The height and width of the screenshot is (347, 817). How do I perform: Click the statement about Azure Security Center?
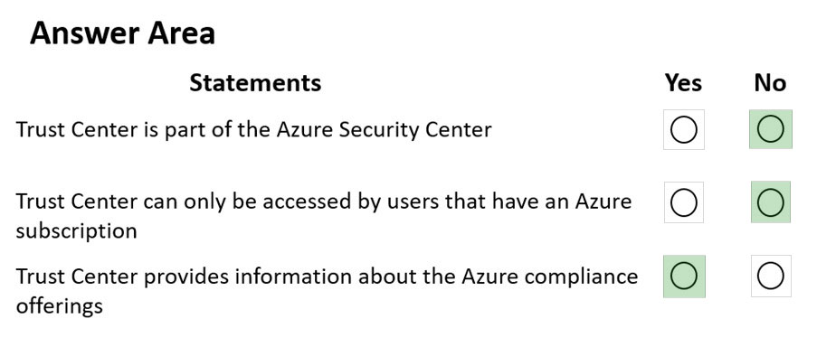[x=253, y=130]
